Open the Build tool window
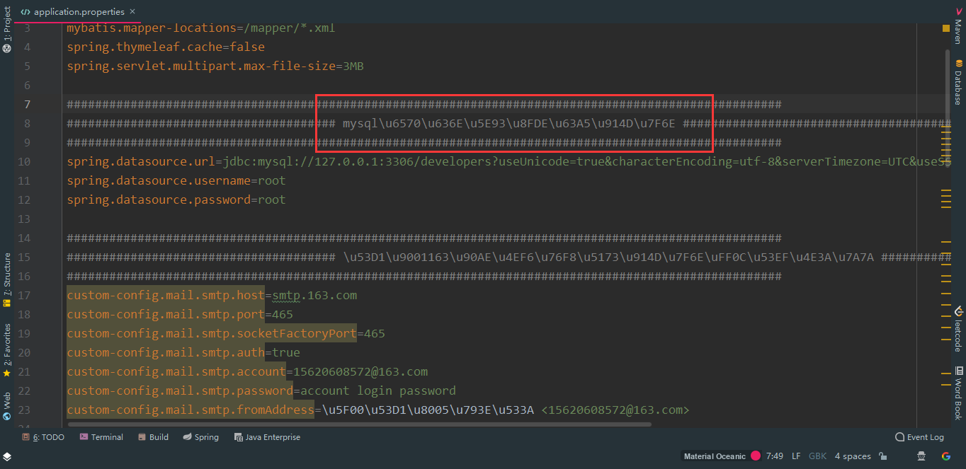Screen dimensions: 966x469 click(153, 437)
